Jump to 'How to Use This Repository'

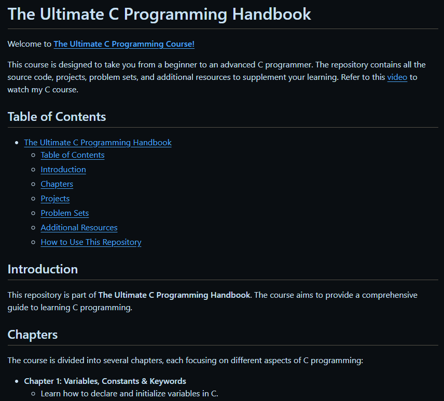[91, 242]
